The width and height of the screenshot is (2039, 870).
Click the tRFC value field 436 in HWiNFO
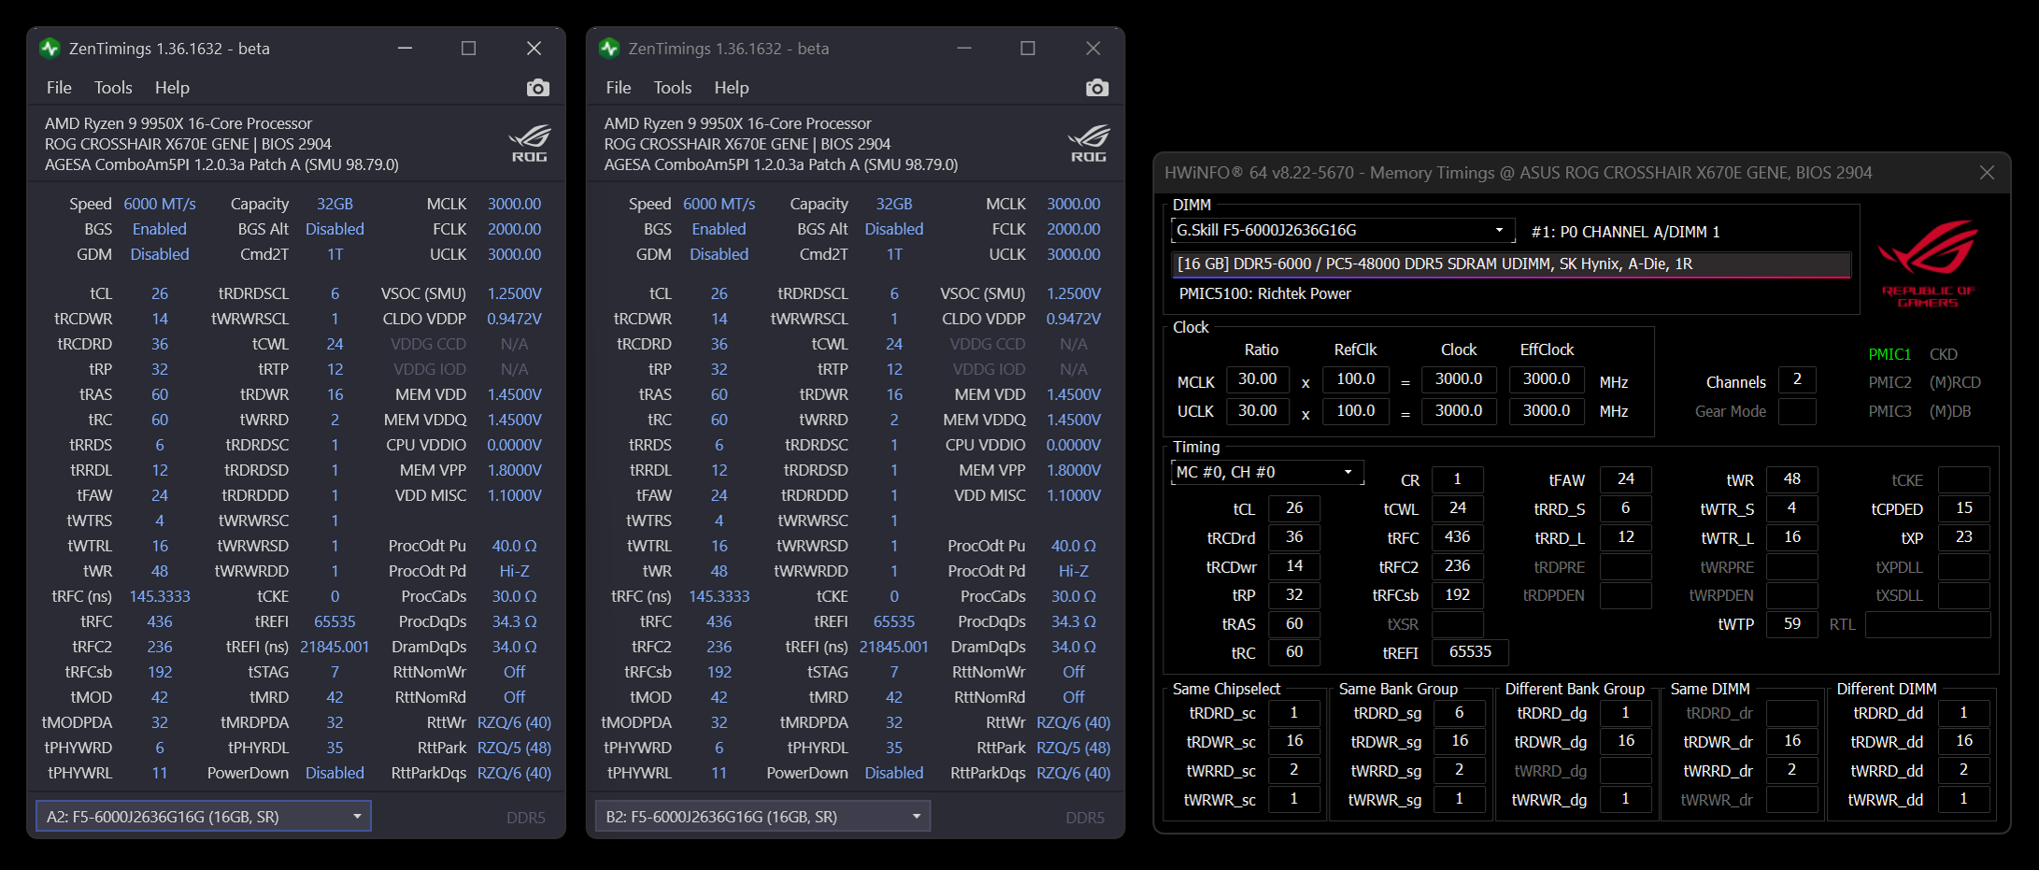pyautogui.click(x=1458, y=537)
